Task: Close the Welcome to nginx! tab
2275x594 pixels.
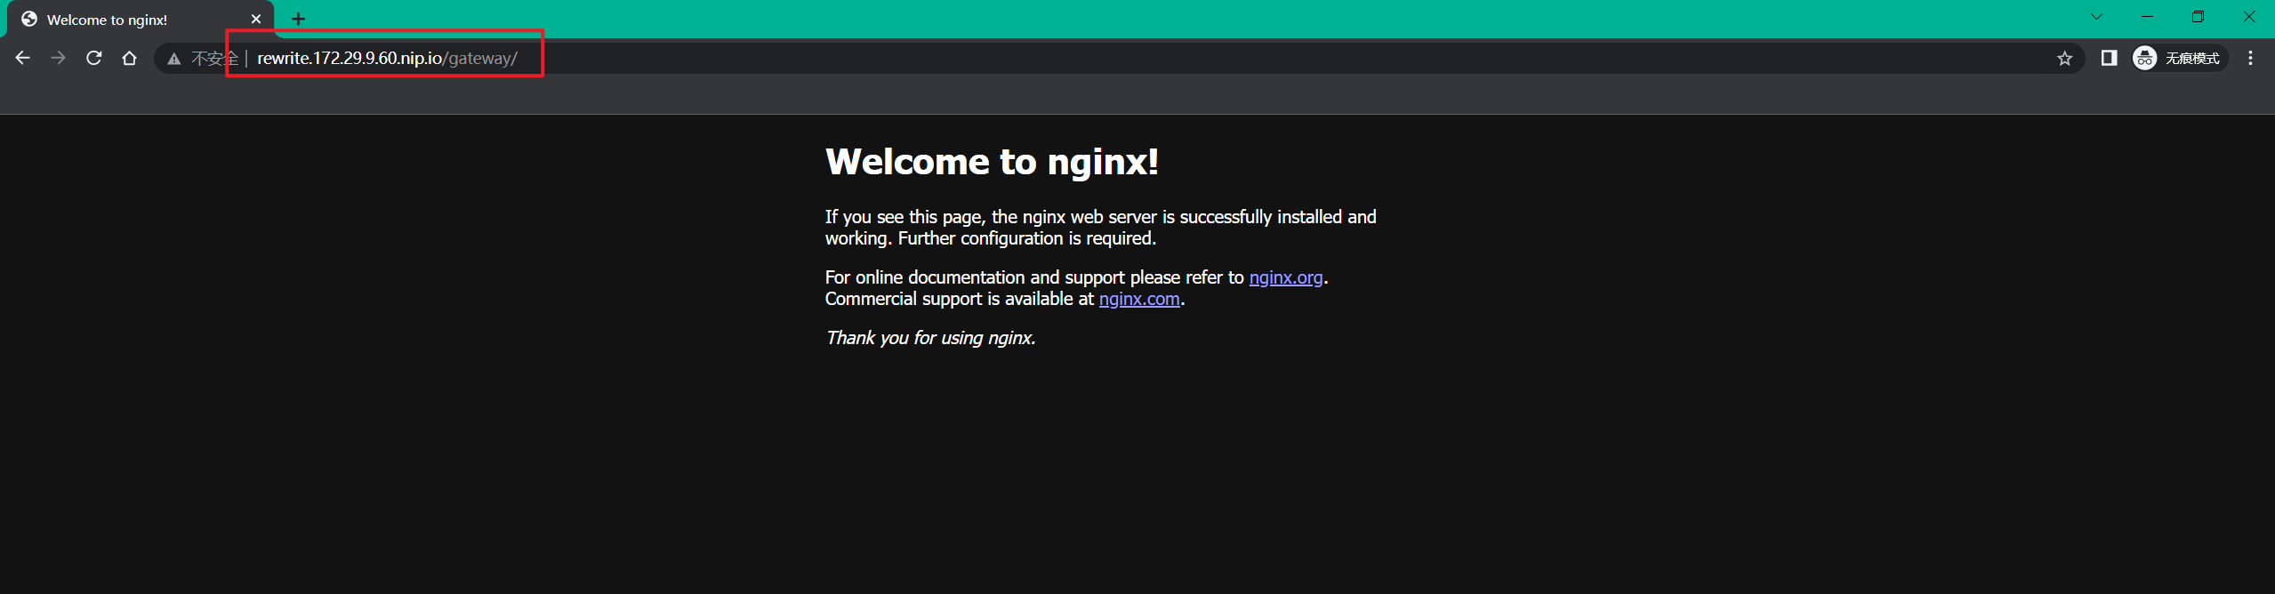Action: tap(256, 19)
